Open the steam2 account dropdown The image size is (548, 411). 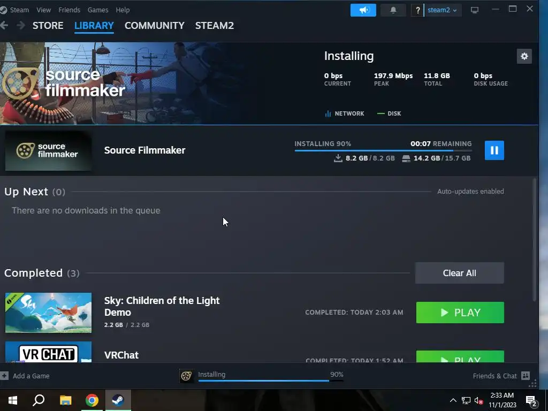tap(442, 10)
